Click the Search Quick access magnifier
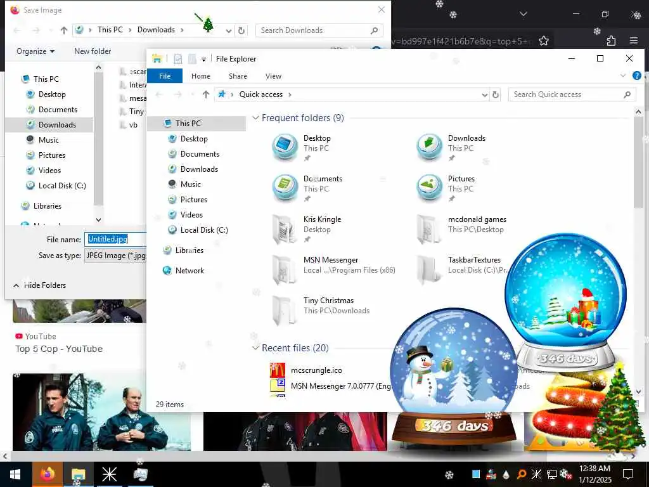The image size is (649, 487). pyautogui.click(x=627, y=95)
